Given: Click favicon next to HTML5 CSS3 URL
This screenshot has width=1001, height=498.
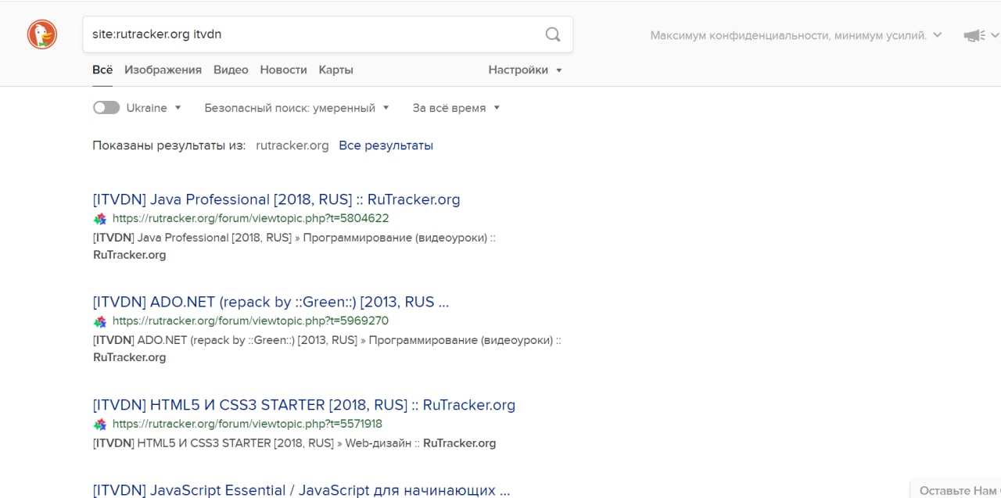Looking at the screenshot, I should pos(100,425).
